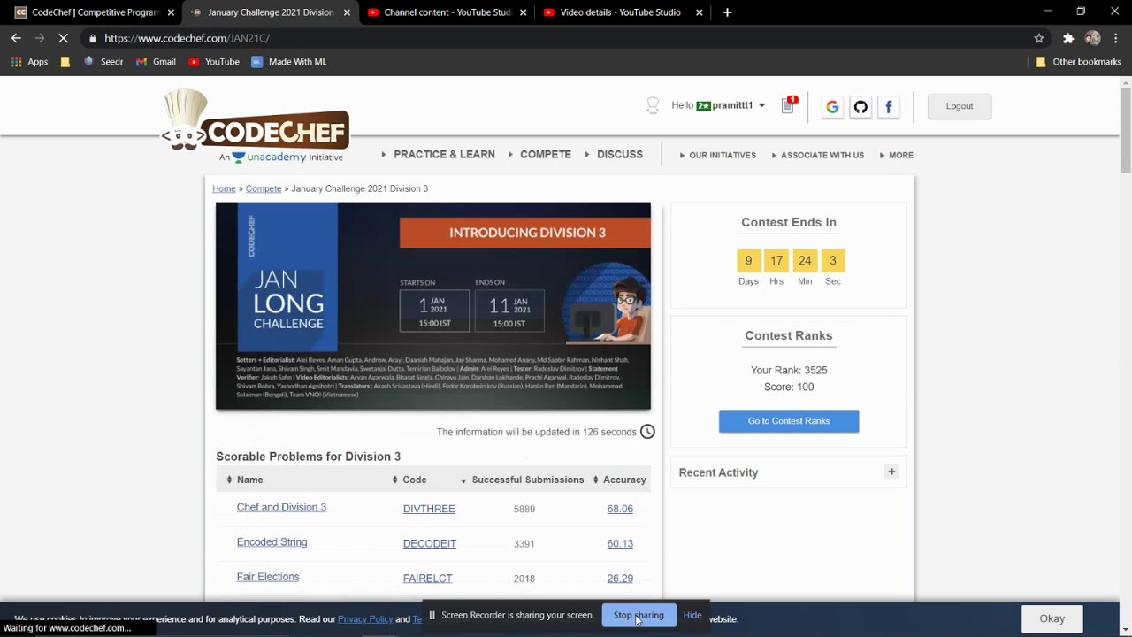
Task: Open the DIVTHREE problem code link
Action: [x=429, y=509]
